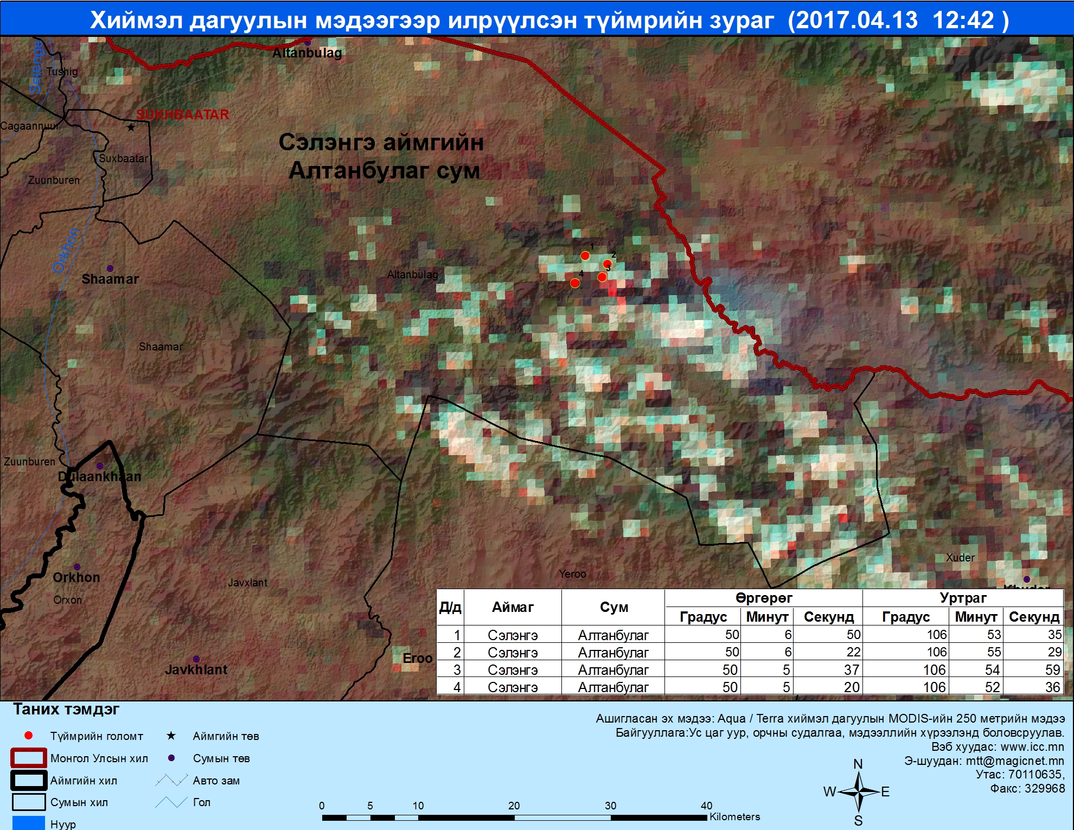
Task: Click latitude seconds 37 in table row 3
Action: point(852,670)
